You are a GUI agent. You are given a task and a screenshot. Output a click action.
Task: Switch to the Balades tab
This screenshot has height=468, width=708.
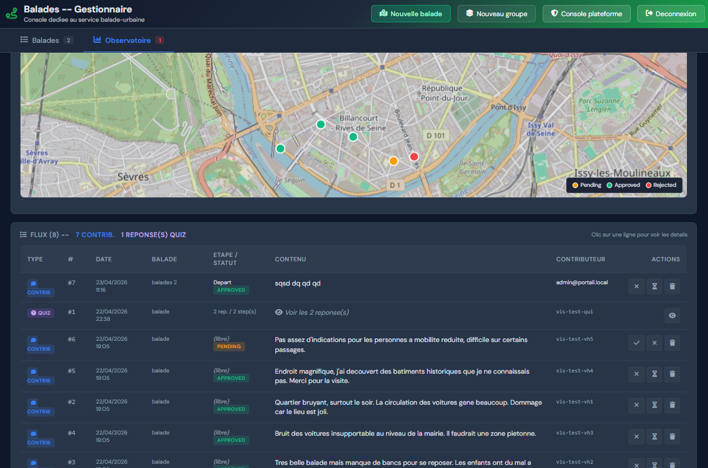pos(46,40)
